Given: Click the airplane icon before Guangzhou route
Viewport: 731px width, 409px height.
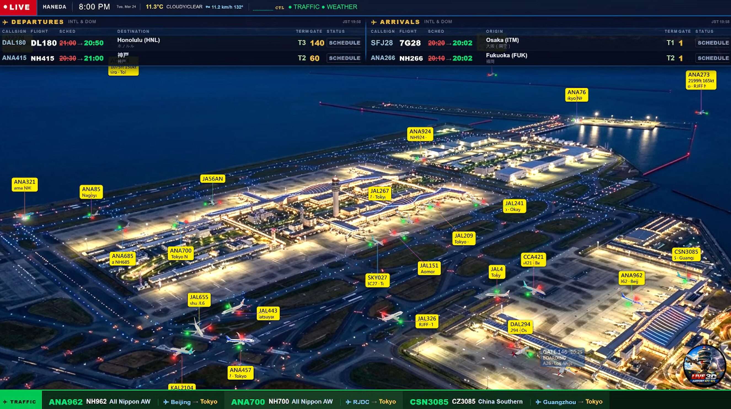Looking at the screenshot, I should [538, 402].
